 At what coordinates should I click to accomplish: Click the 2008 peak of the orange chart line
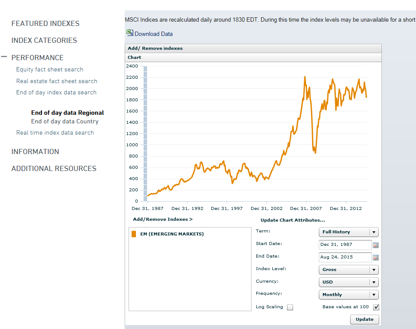click(x=305, y=77)
